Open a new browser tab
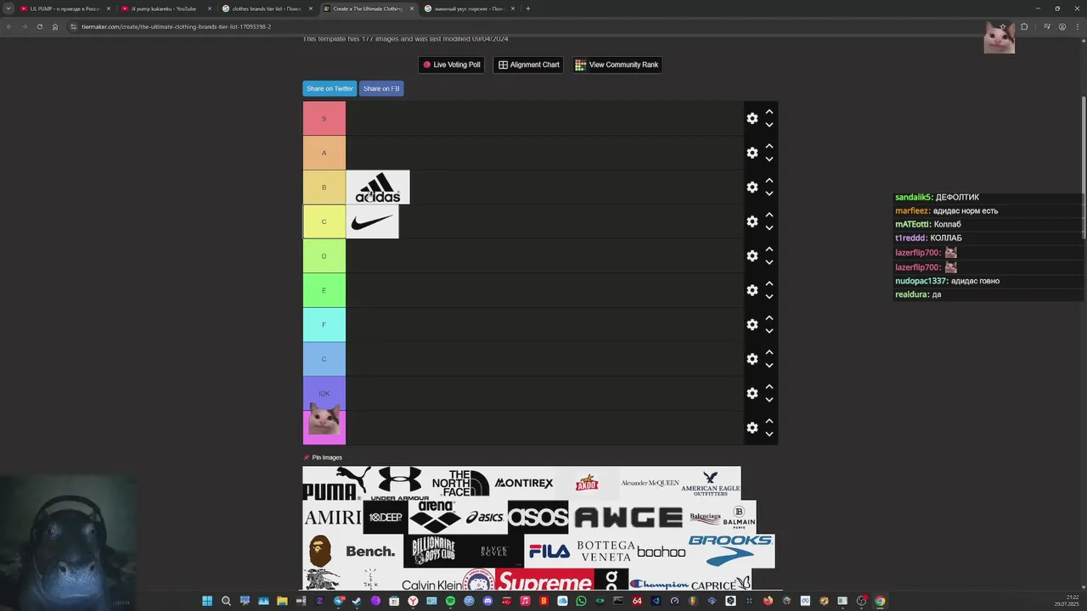Screen dimensions: 1087x611 [527, 8]
